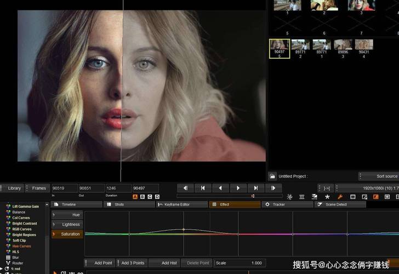399x274 pixels.
Task: Click the pinwheel icon beside playback bar
Action: coord(289,197)
